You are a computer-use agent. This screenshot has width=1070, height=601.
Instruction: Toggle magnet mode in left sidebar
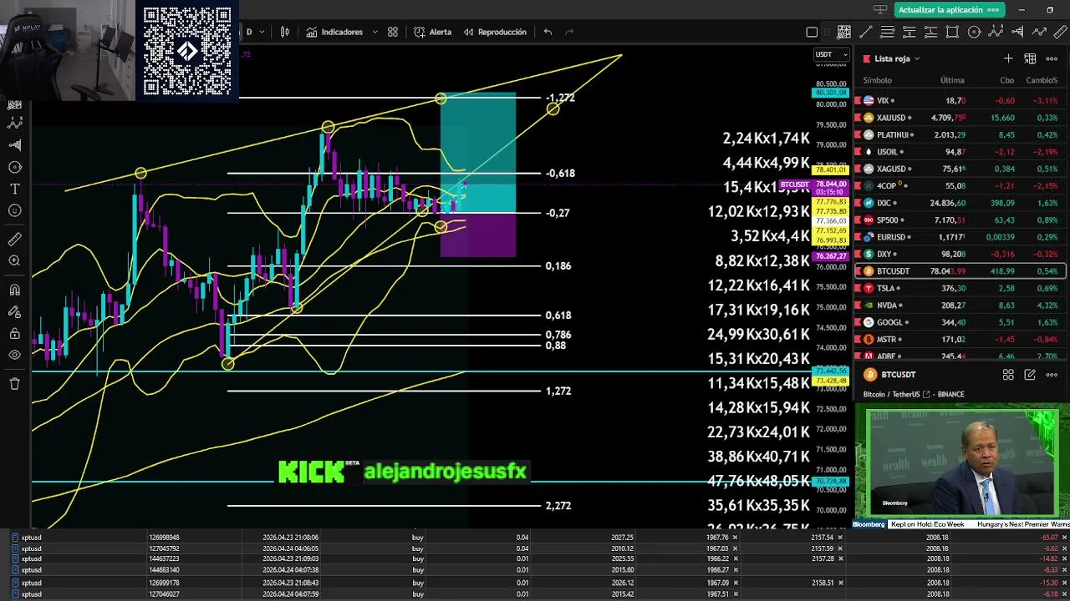click(14, 290)
